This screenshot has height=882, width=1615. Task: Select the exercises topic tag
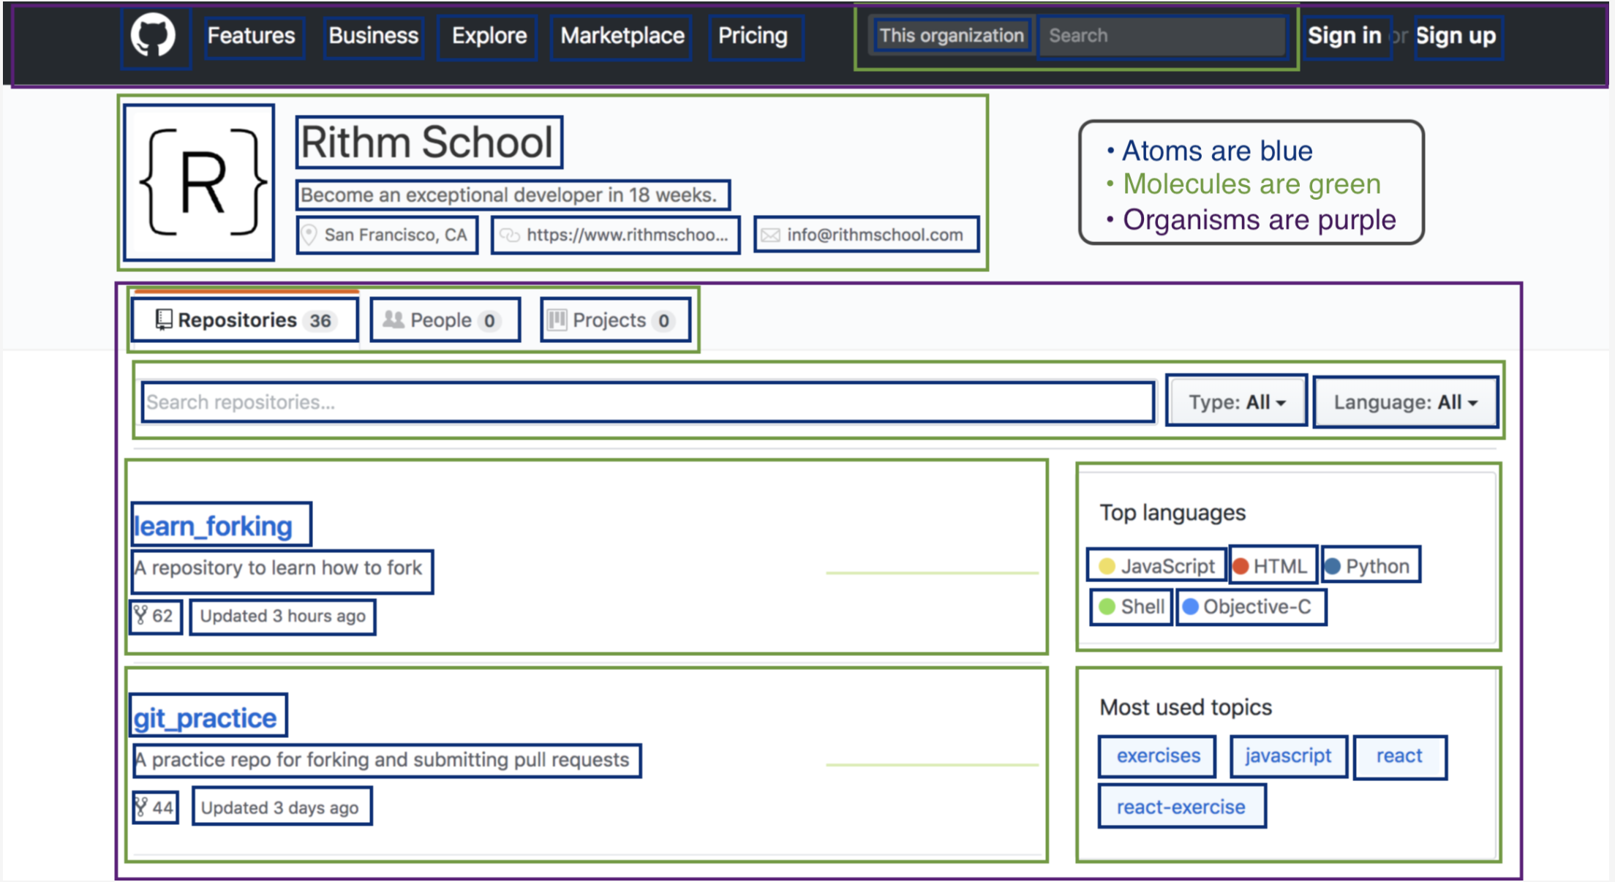click(x=1158, y=756)
